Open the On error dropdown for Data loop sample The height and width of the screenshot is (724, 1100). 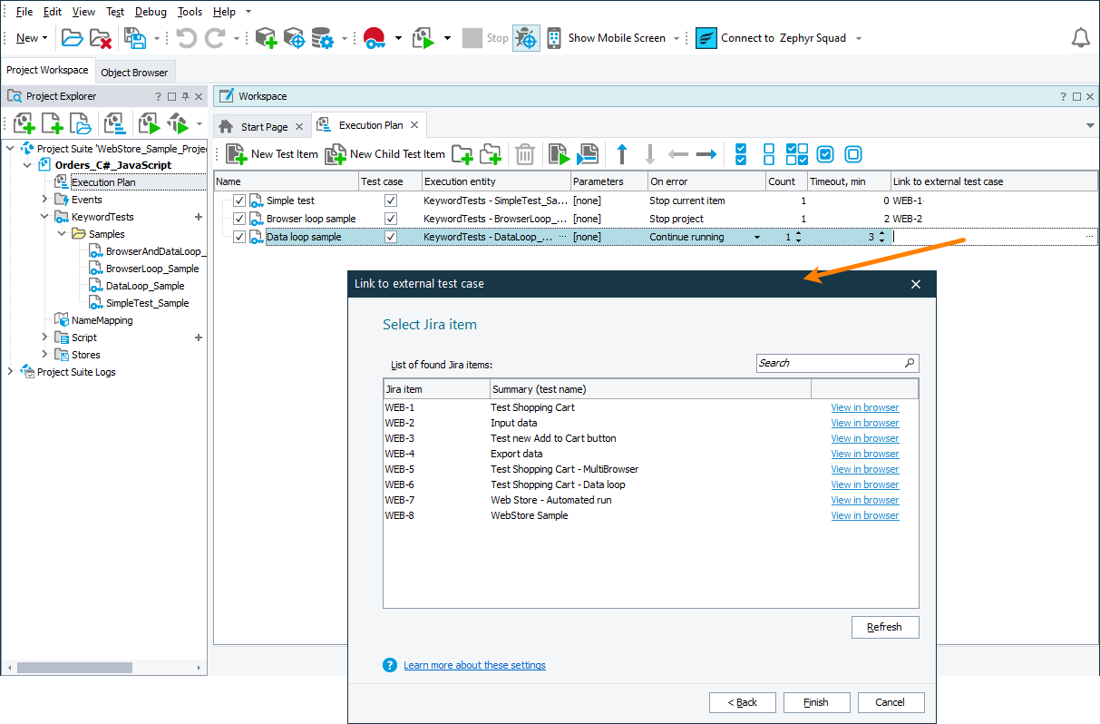coord(758,237)
